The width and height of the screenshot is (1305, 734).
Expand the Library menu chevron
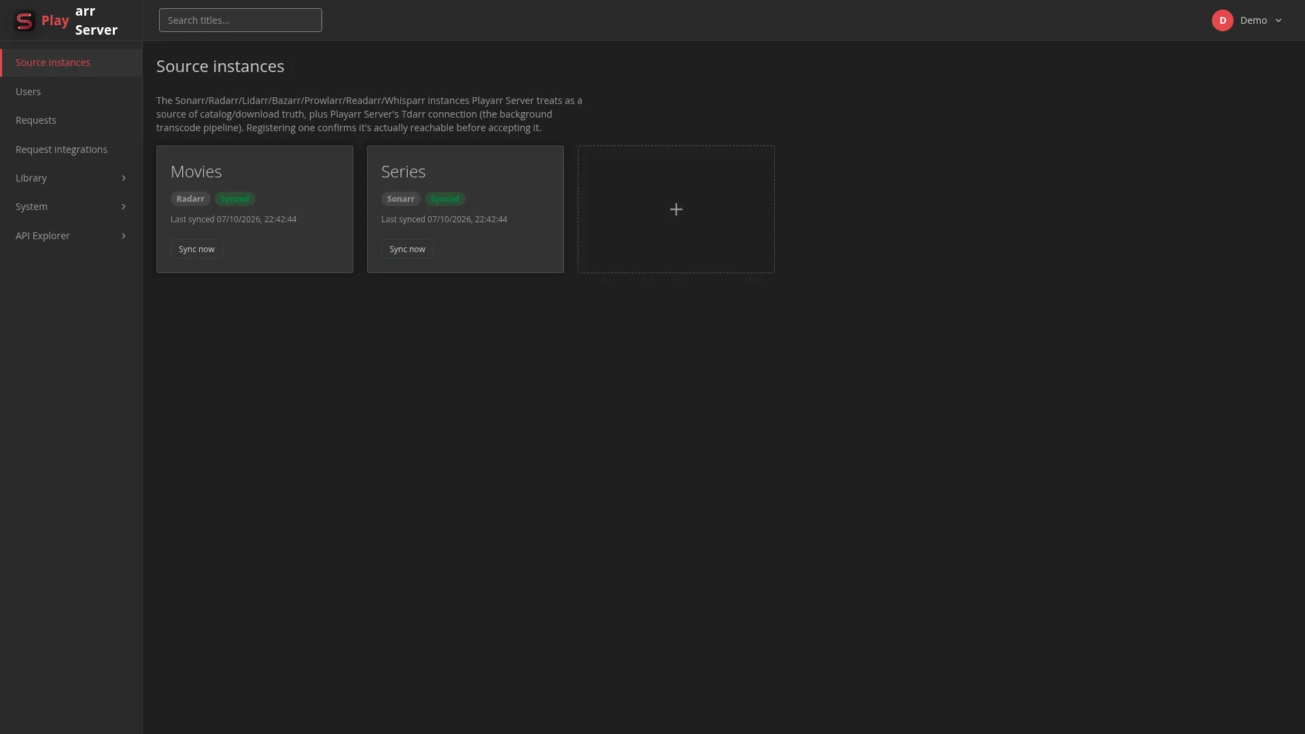[x=123, y=178]
